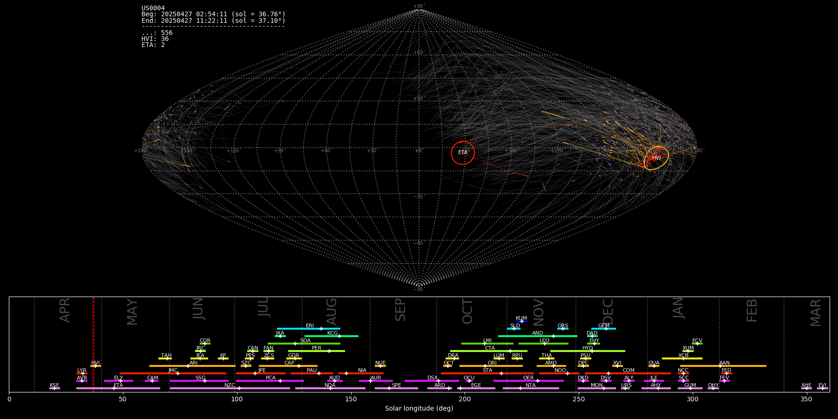Click the APR month label
Image resolution: width=838 pixels, height=419 pixels.
coord(65,310)
